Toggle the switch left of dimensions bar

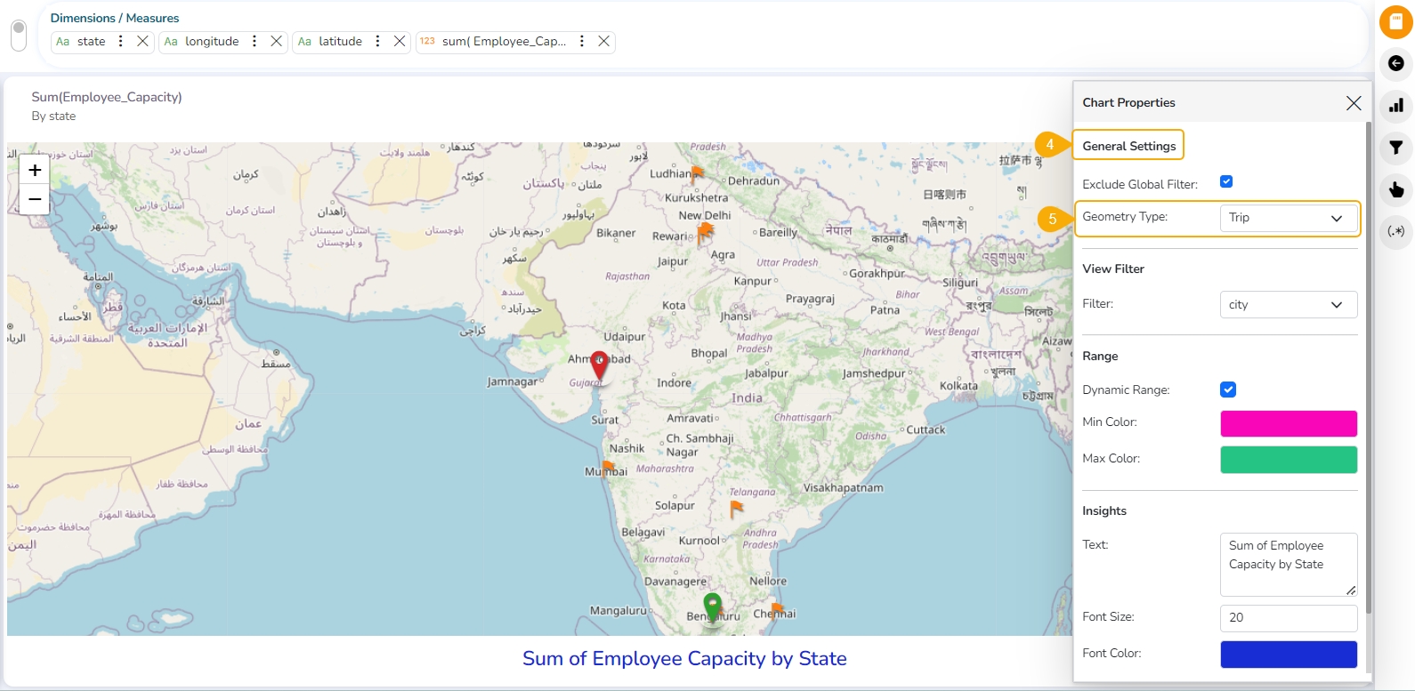coord(19,36)
